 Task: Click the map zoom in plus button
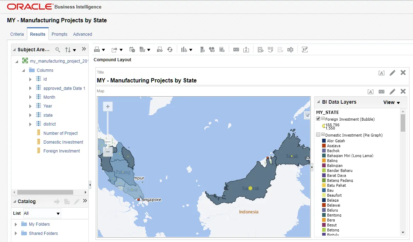point(108,106)
